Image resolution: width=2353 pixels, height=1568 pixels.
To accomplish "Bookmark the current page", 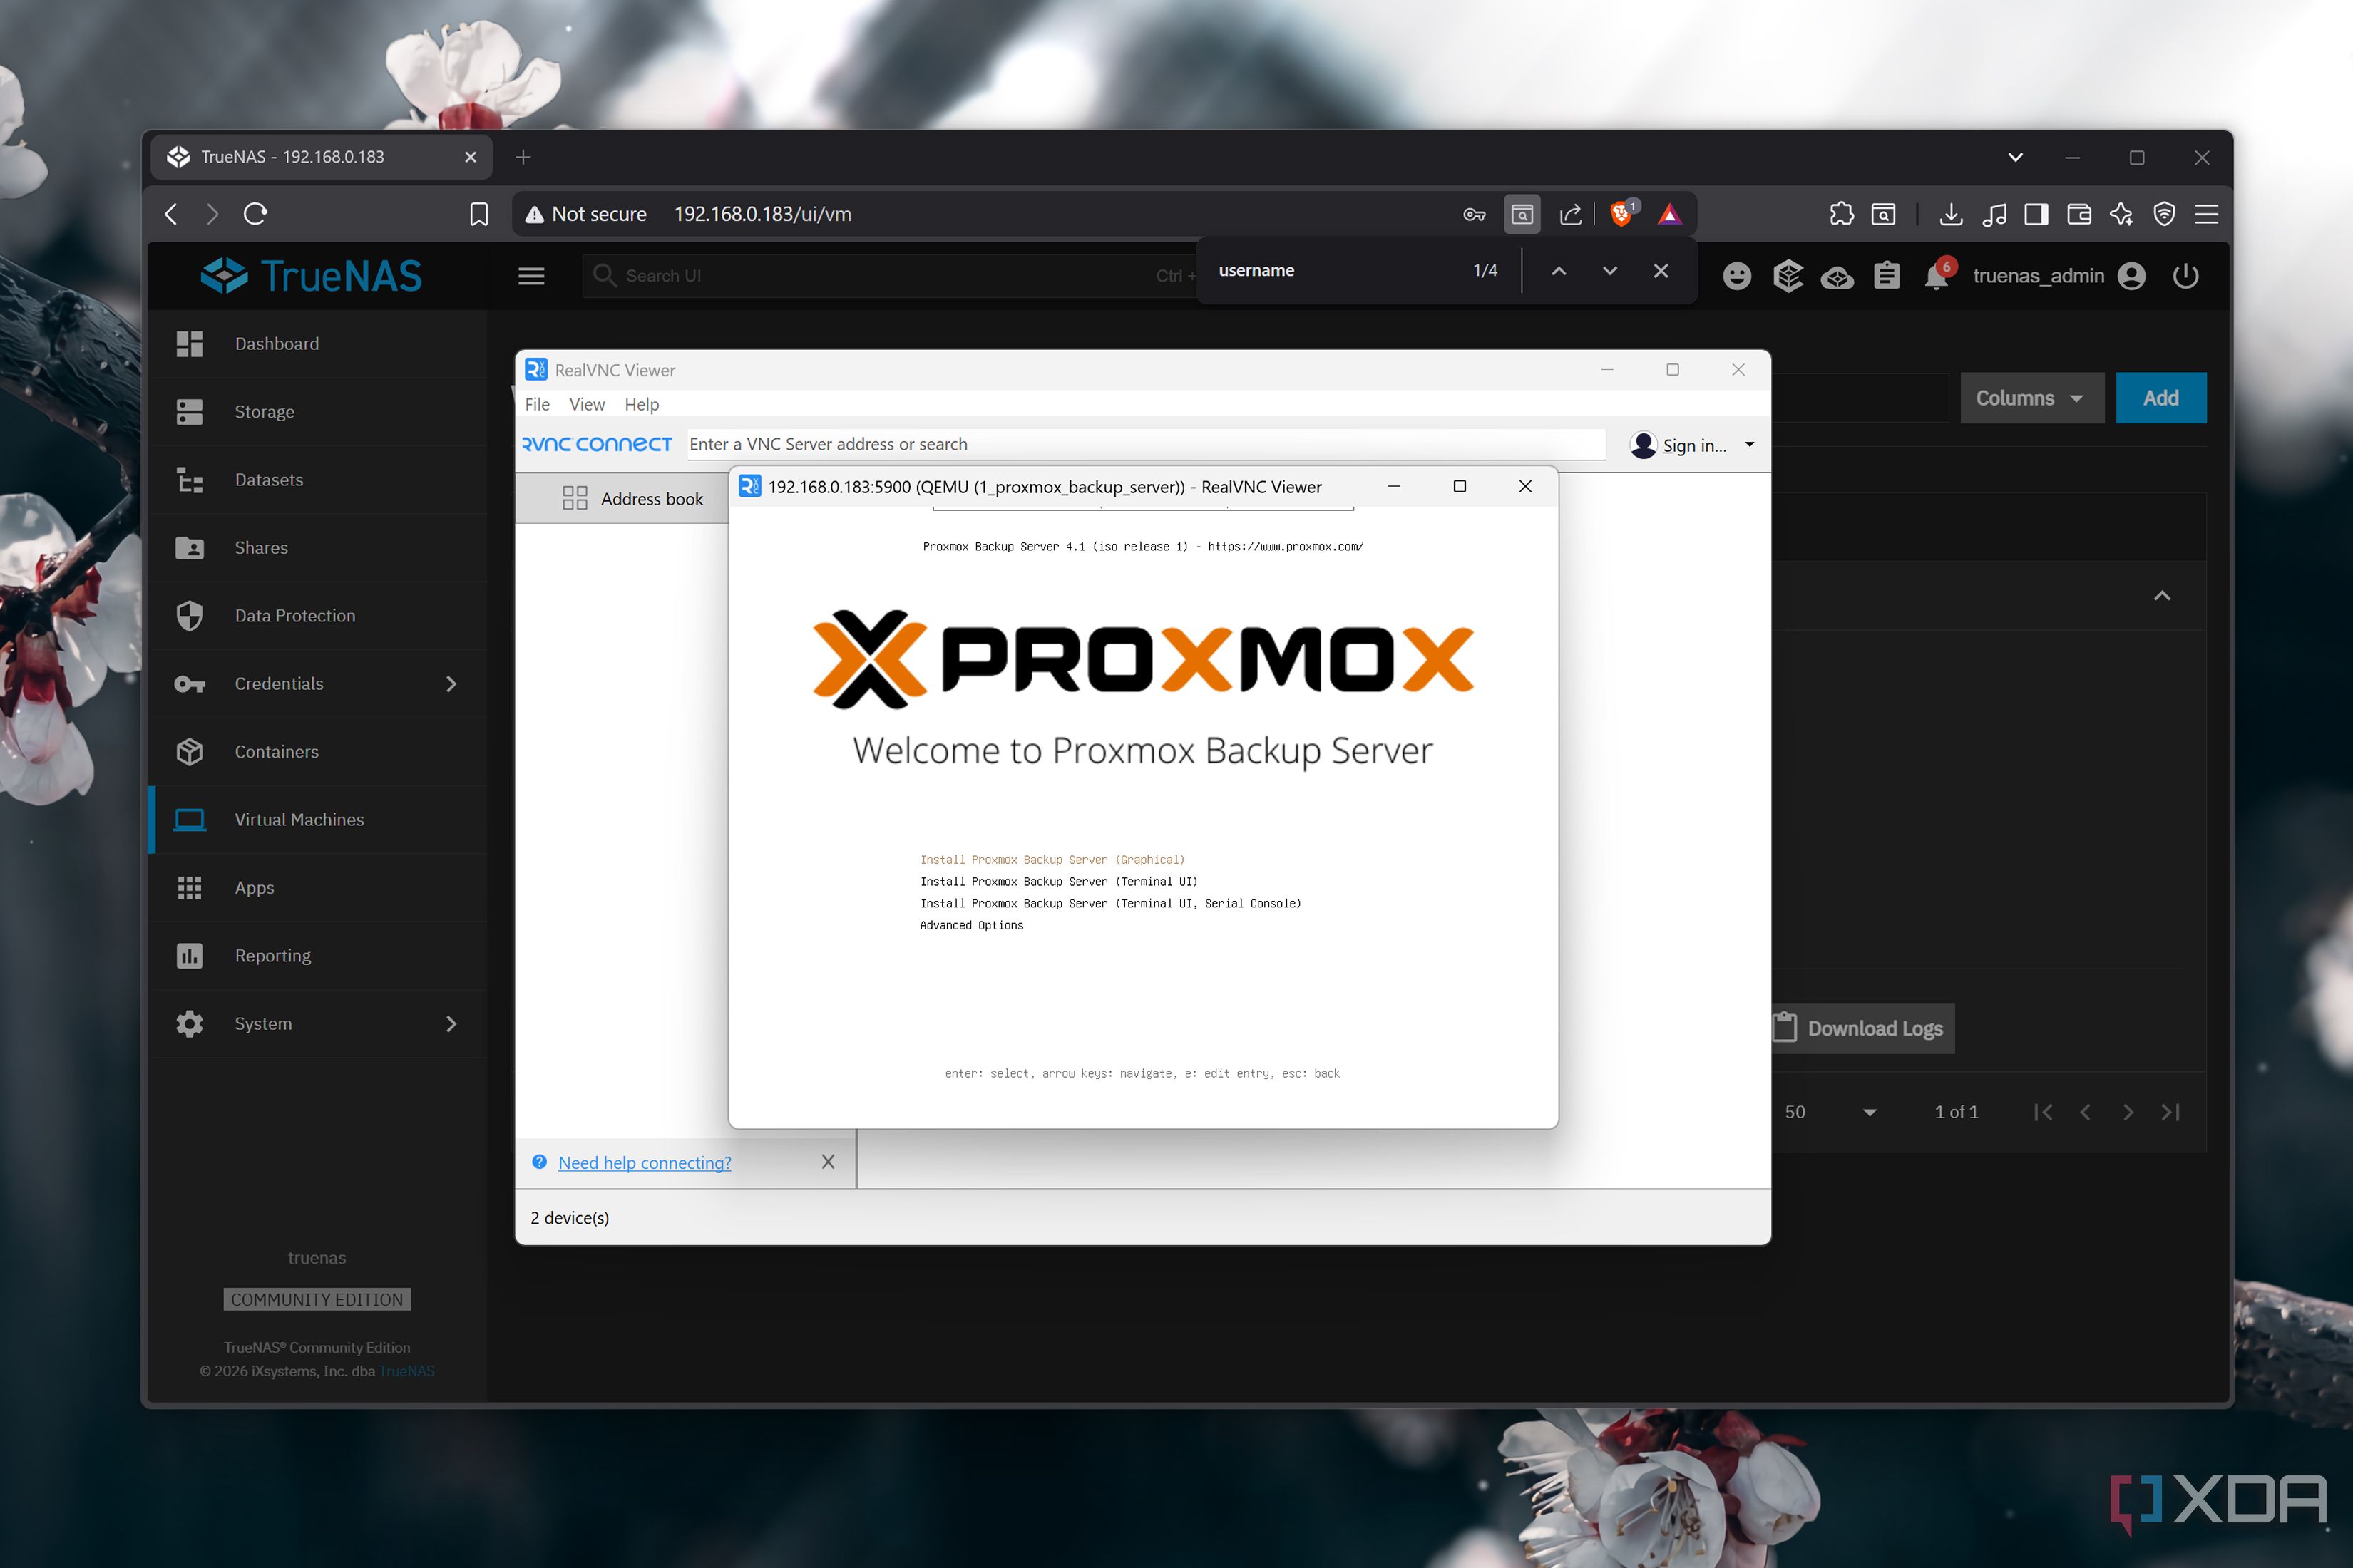I will point(479,214).
